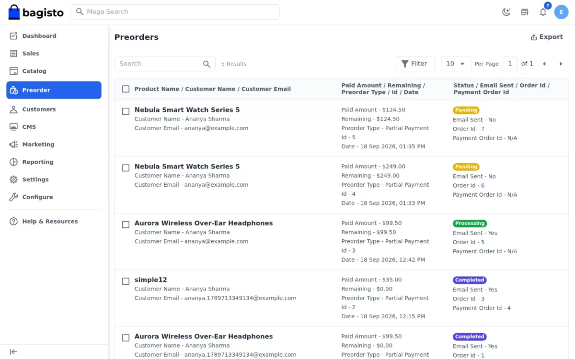
Task: Click Completed badge on simple12 row
Action: click(x=470, y=280)
